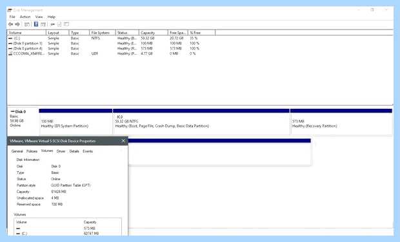The image size is (400, 242).
Task: Sort by the % Free column header
Action: [x=201, y=33]
